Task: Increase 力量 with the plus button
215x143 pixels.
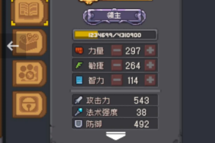Action: click(x=150, y=50)
